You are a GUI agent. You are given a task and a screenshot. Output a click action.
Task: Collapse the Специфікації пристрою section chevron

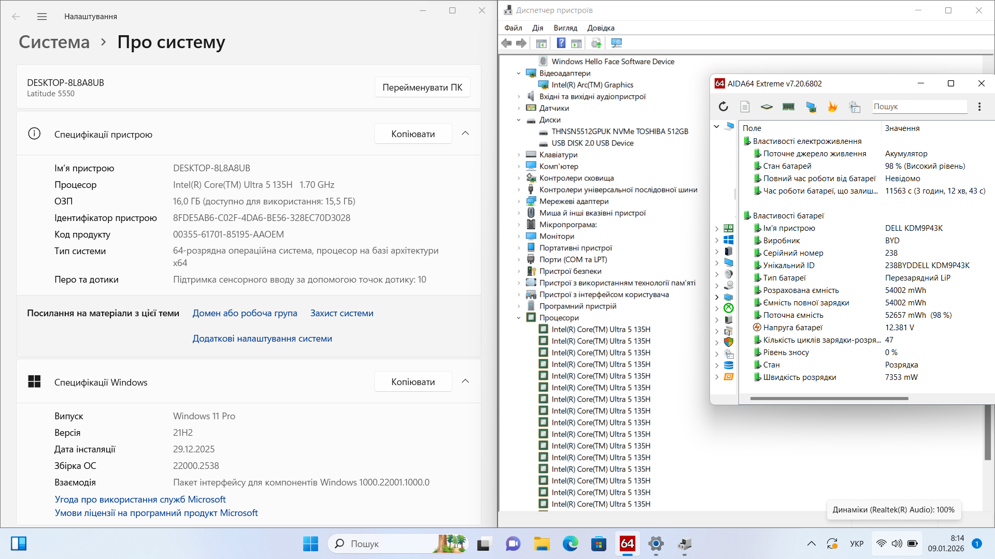pos(465,134)
